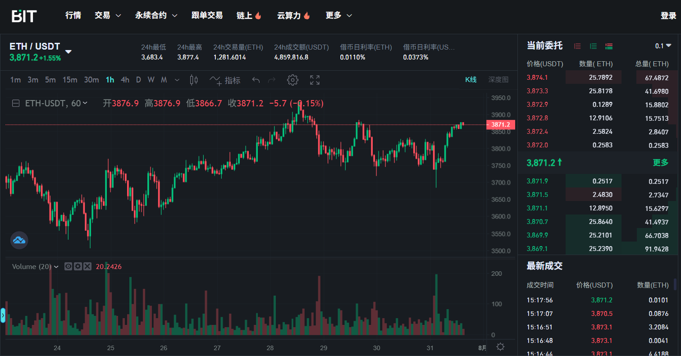Select the 4h timeframe
681x356 pixels.
[125, 80]
